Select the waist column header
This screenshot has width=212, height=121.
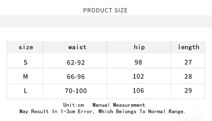pos(77,47)
